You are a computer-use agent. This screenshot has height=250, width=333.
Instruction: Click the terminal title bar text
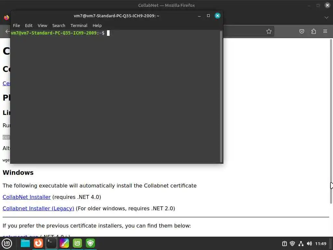(x=116, y=16)
